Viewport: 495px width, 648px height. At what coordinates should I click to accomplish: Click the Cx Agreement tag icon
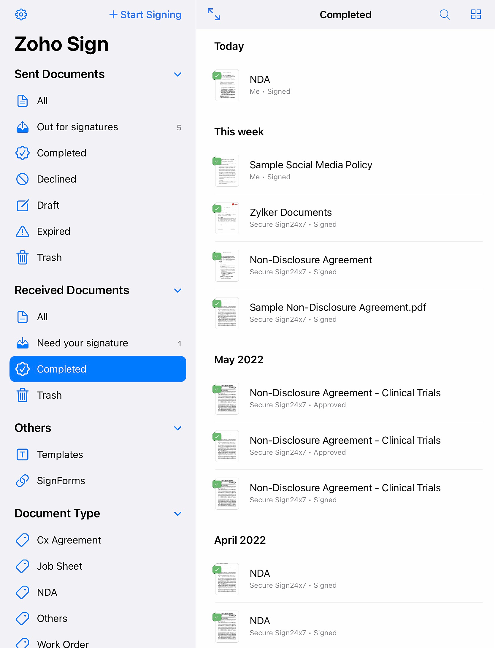[23, 540]
